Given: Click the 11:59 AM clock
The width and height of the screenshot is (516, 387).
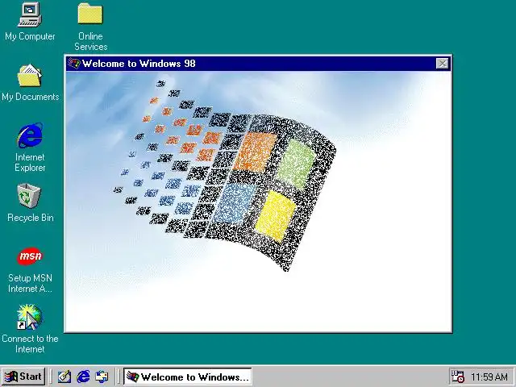Looking at the screenshot, I should [489, 377].
